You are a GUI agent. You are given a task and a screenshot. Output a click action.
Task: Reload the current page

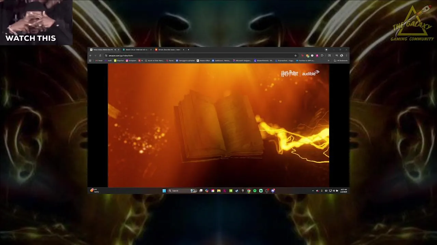click(100, 55)
